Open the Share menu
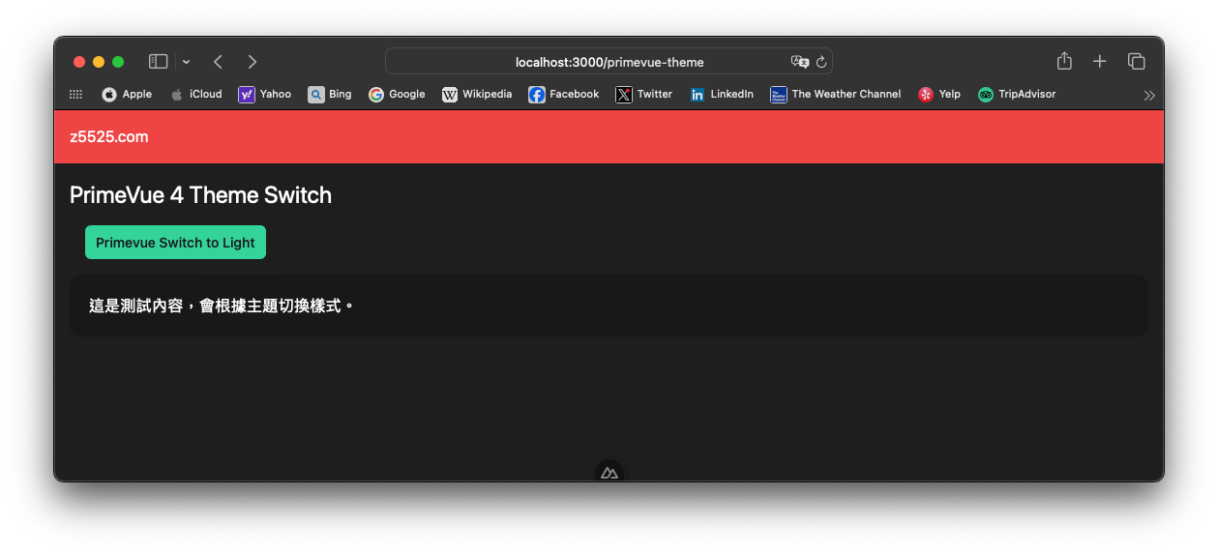Screen dimensions: 1218x553 click(1064, 61)
